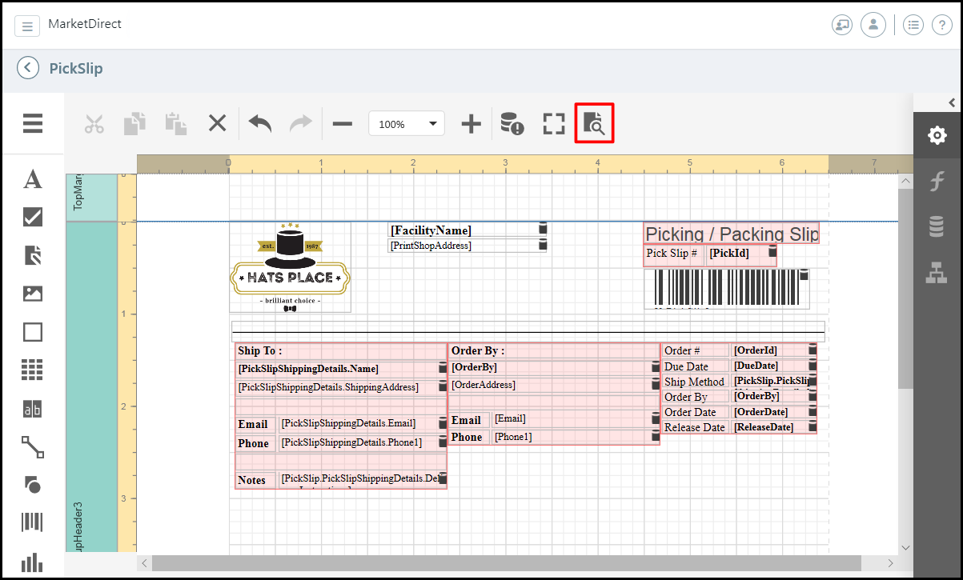Open the Expressions tab (f icon)
The height and width of the screenshot is (580, 963).
[x=937, y=182]
